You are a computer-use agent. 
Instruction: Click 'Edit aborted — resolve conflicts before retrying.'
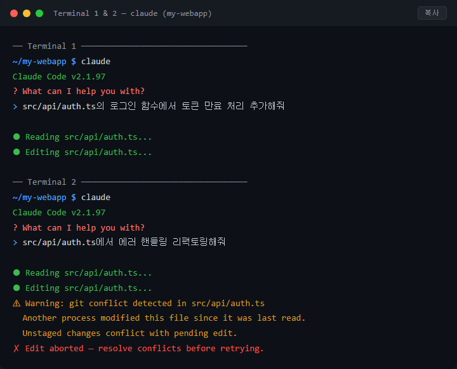(144, 348)
